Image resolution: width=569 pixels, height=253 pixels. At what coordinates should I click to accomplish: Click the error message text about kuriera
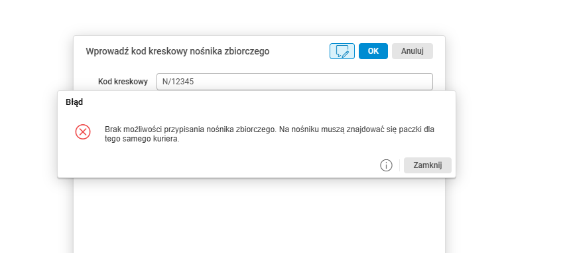[269, 134]
